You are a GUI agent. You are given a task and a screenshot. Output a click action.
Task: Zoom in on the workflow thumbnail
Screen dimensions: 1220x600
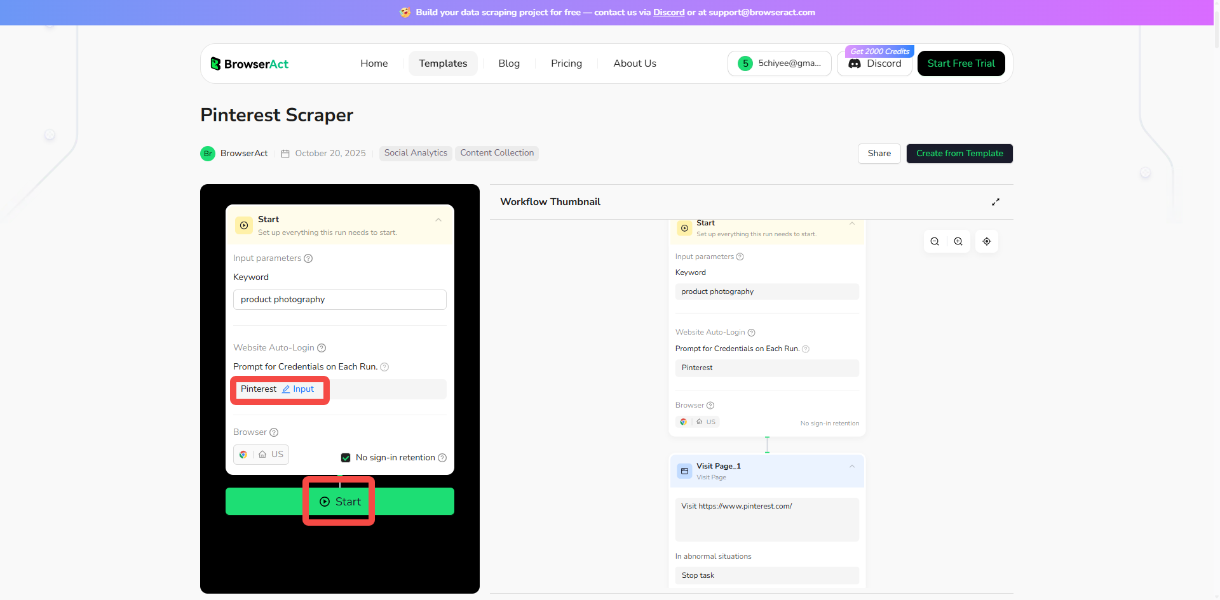[x=958, y=241]
